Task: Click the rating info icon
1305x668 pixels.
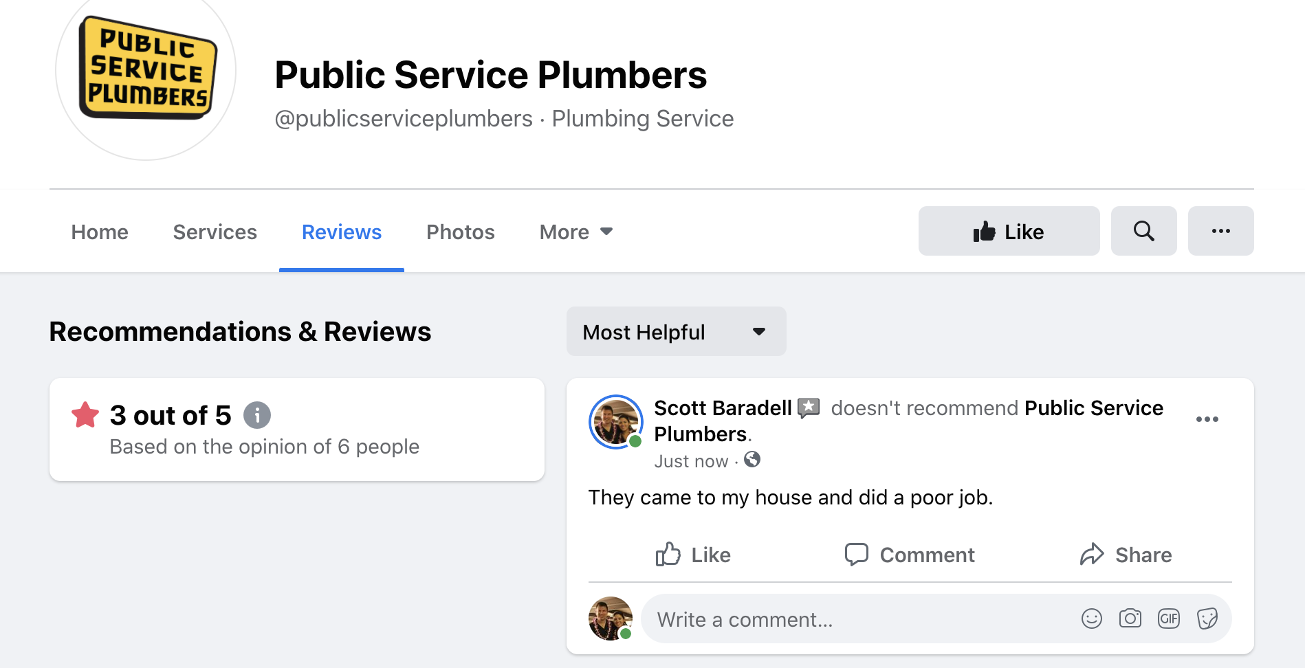Action: [x=257, y=414]
